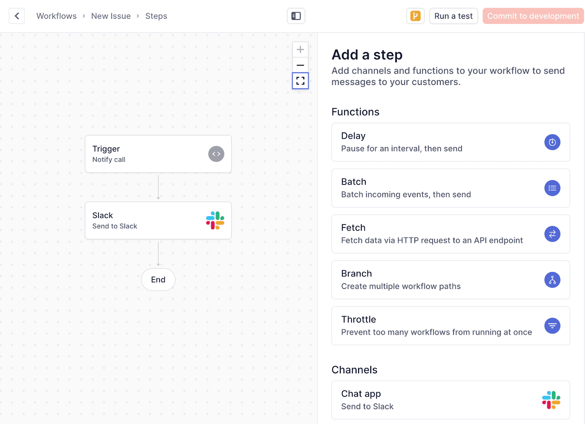This screenshot has height=424, width=585.
Task: Toggle the fit-to-screen view icon
Action: (x=300, y=81)
